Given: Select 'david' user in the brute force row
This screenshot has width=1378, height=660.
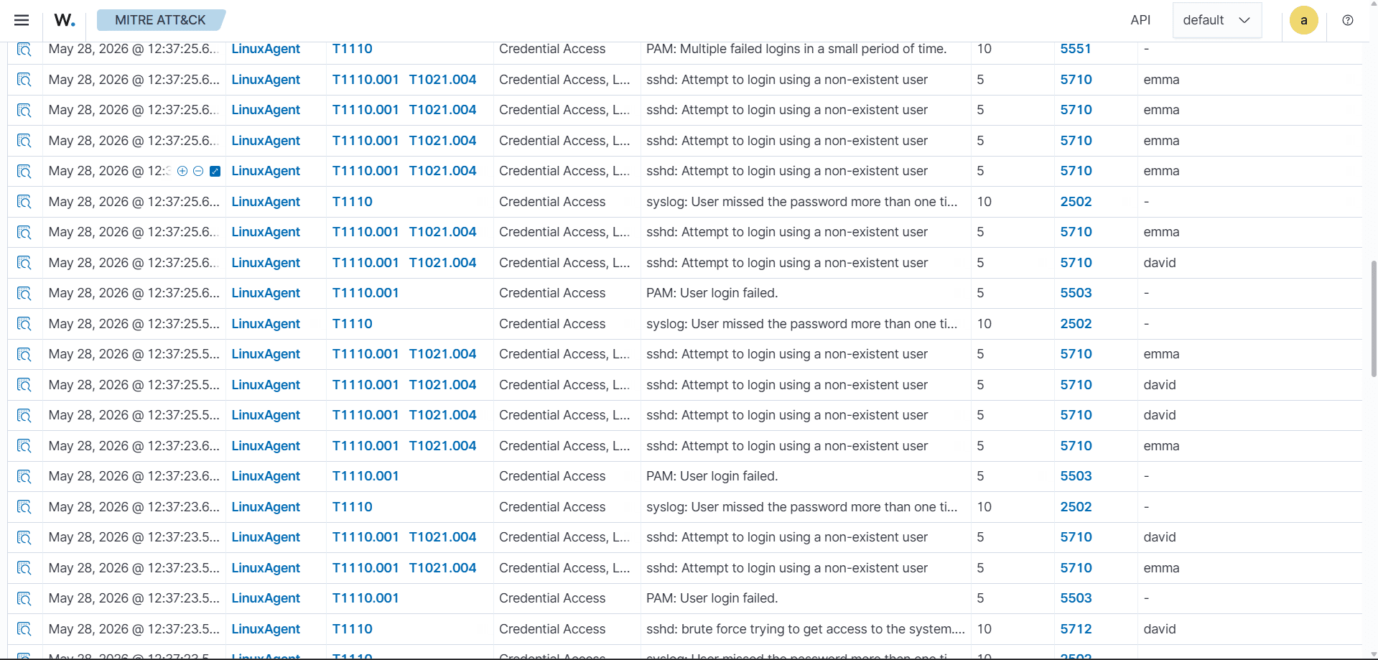Looking at the screenshot, I should point(1160,629).
